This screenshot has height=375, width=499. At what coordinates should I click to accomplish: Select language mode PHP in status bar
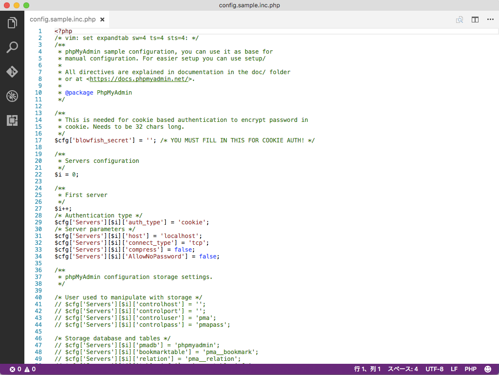(x=470, y=369)
